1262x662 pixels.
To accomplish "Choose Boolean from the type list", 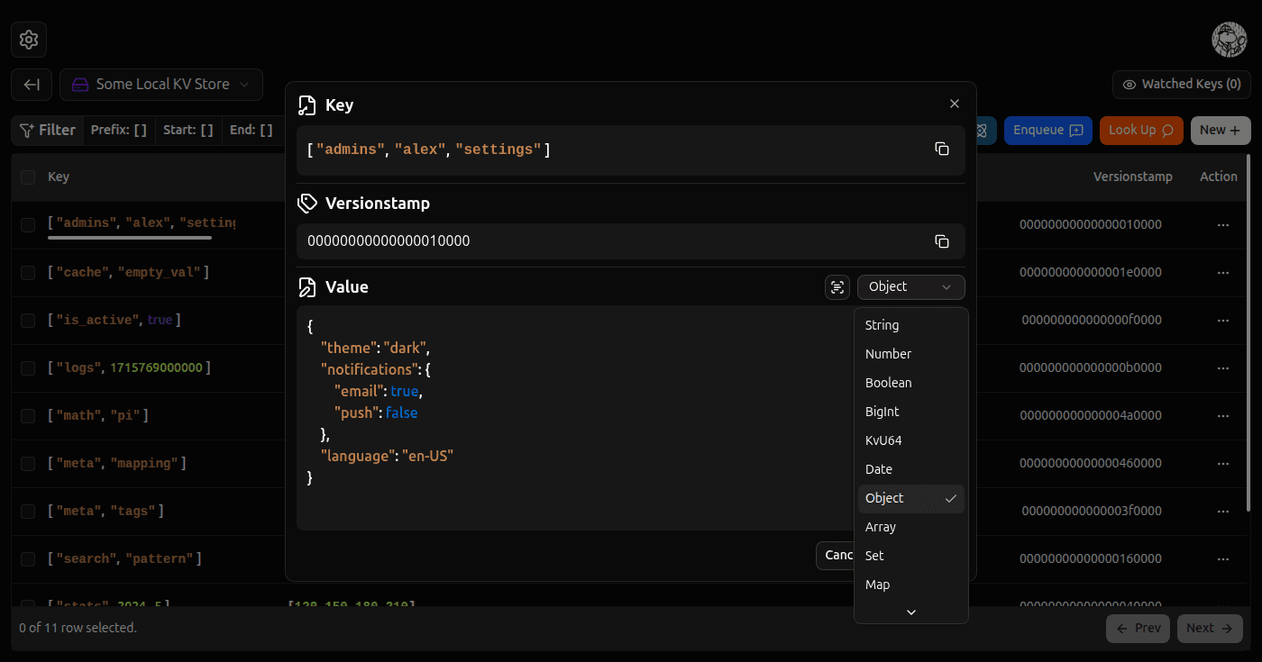I will (x=911, y=383).
